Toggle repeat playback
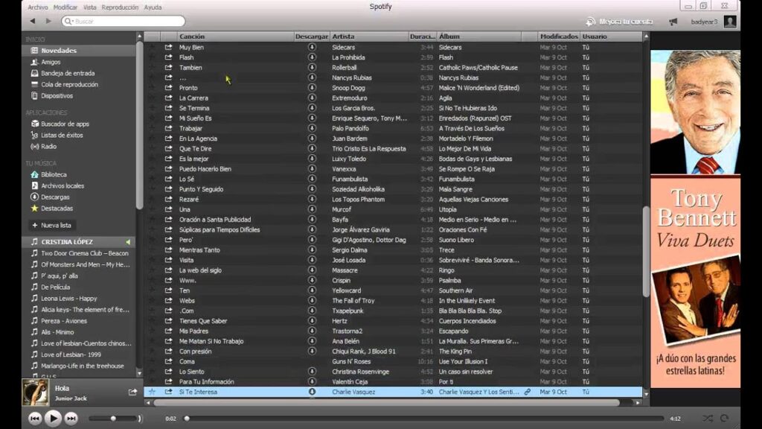Screen dimensions: 762x429 pyautogui.click(x=724, y=419)
